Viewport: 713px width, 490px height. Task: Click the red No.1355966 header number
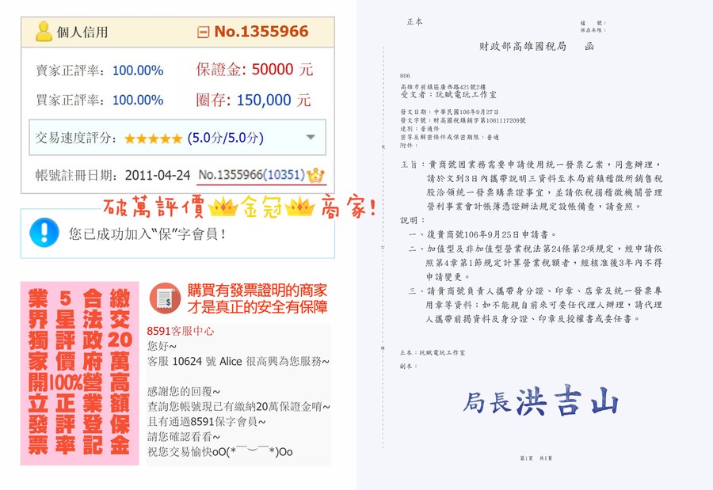pyautogui.click(x=261, y=32)
